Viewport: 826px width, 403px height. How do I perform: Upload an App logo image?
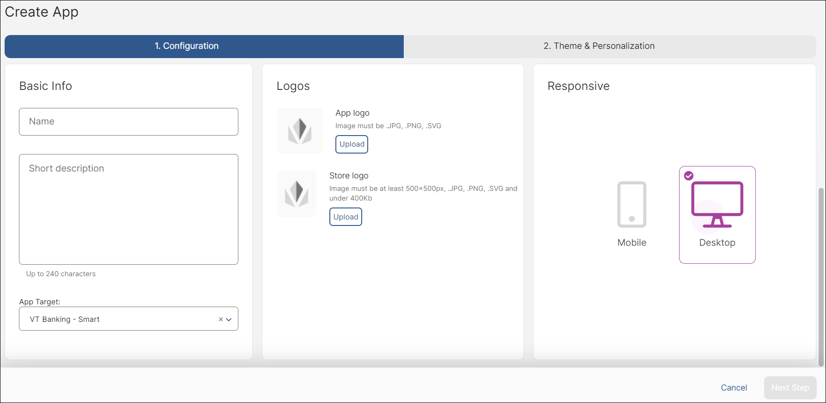click(x=352, y=144)
